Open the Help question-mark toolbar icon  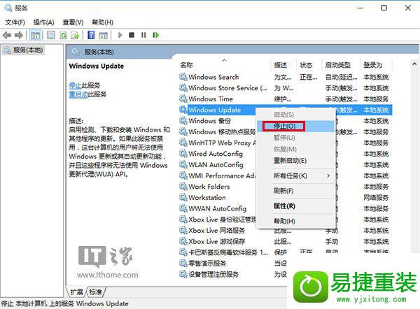pos(91,35)
